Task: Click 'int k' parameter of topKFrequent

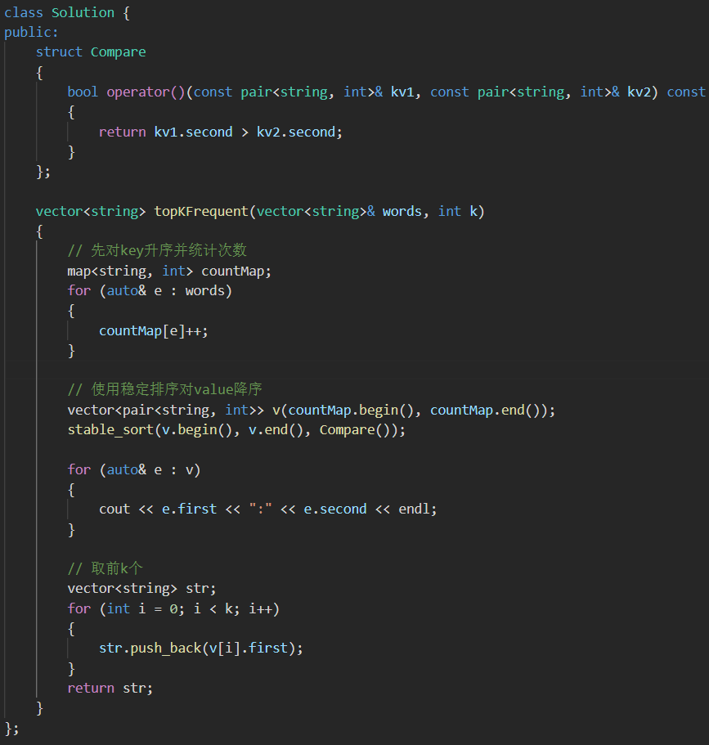Action: [x=458, y=212]
